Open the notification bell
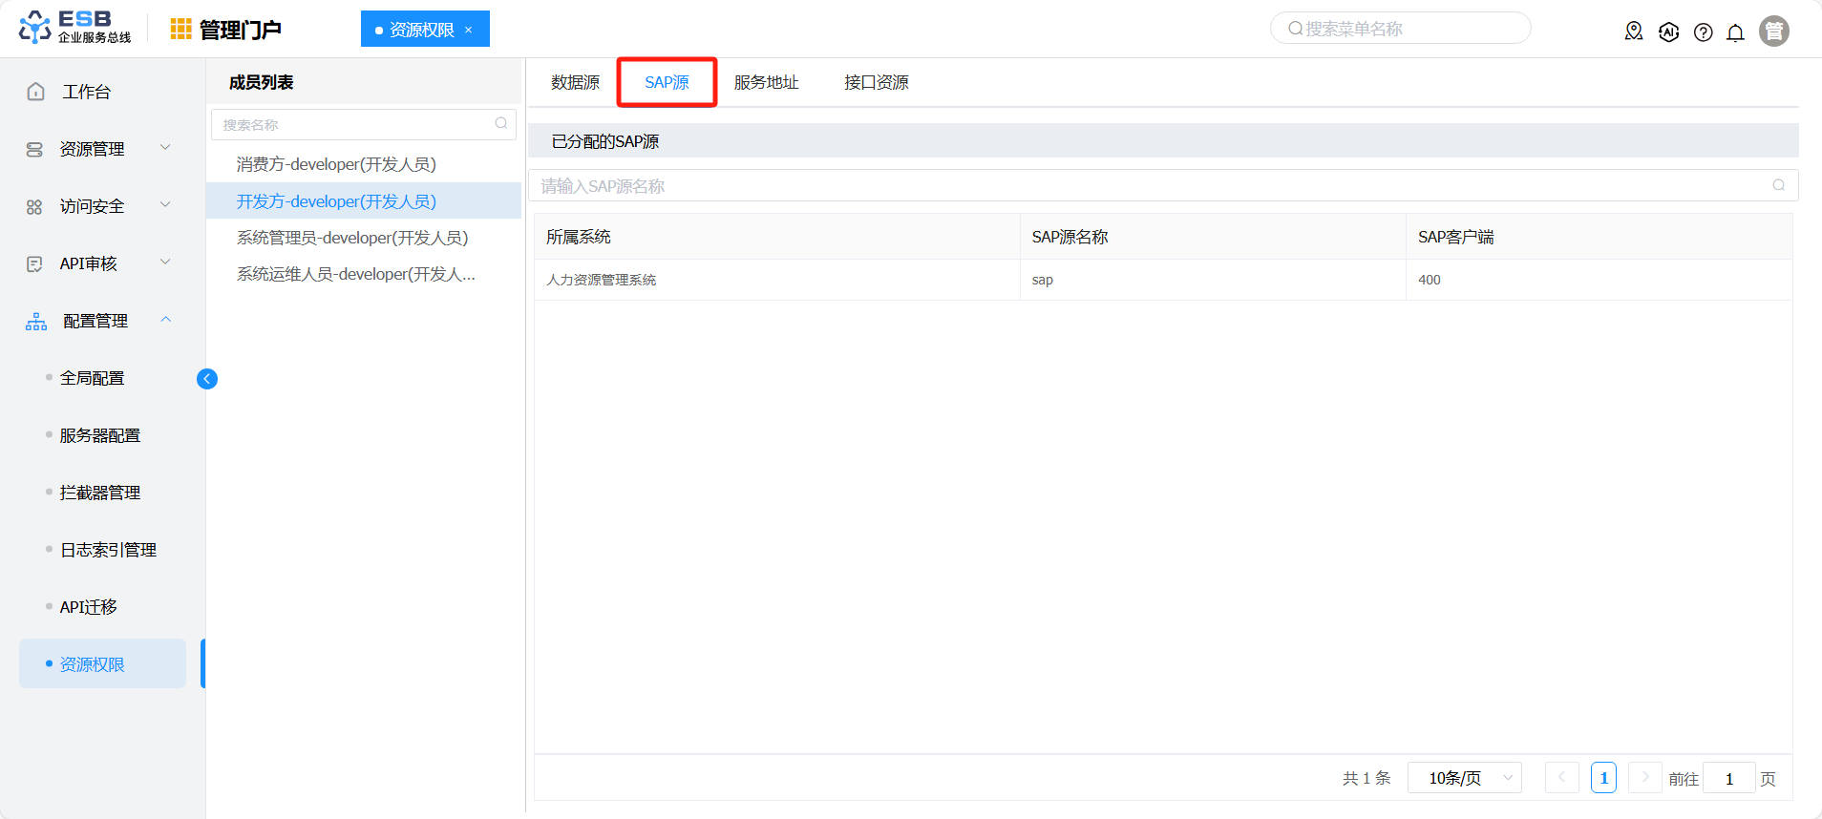This screenshot has width=1822, height=819. click(x=1735, y=32)
